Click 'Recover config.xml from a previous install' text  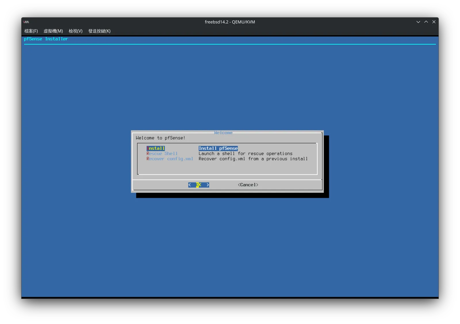253,159
